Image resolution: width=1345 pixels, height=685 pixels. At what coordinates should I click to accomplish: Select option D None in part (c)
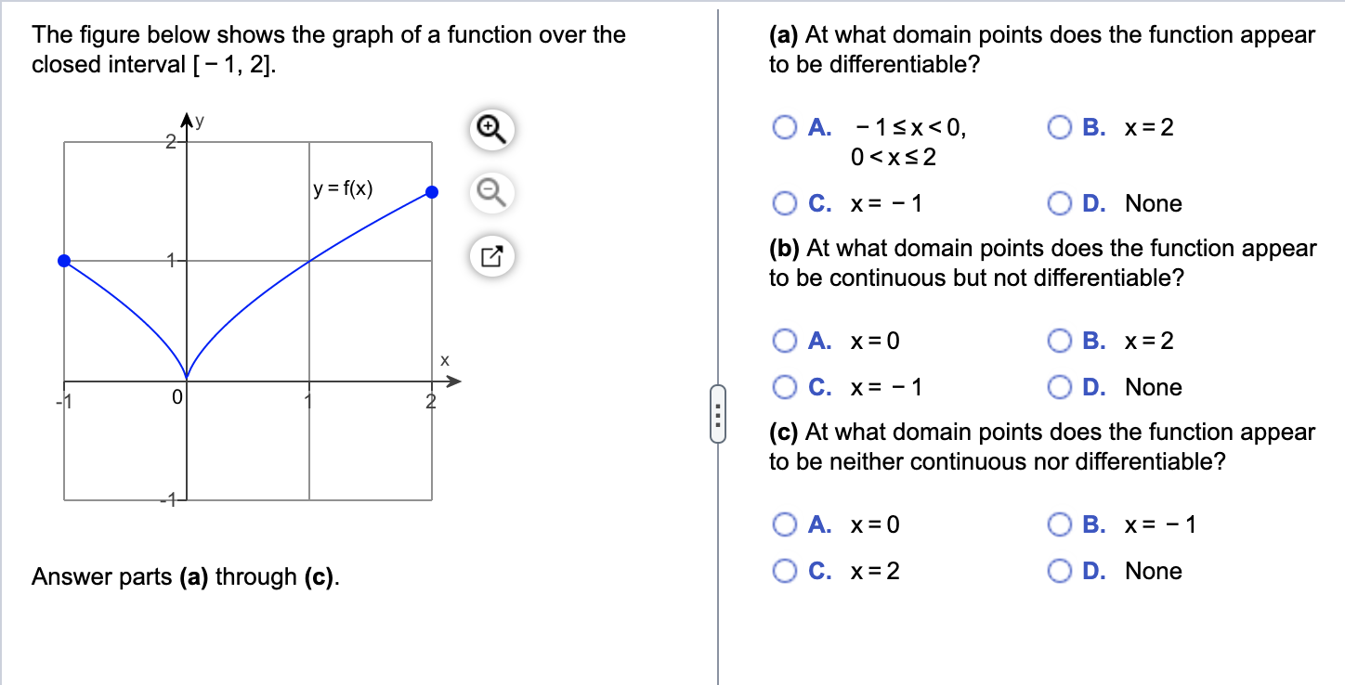1059,571
